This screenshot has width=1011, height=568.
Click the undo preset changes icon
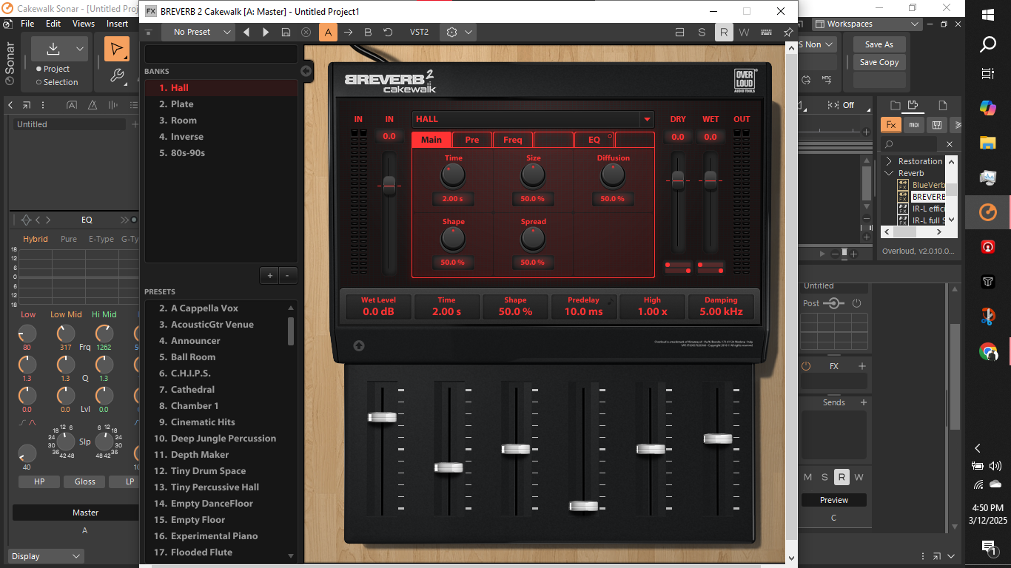click(x=386, y=32)
